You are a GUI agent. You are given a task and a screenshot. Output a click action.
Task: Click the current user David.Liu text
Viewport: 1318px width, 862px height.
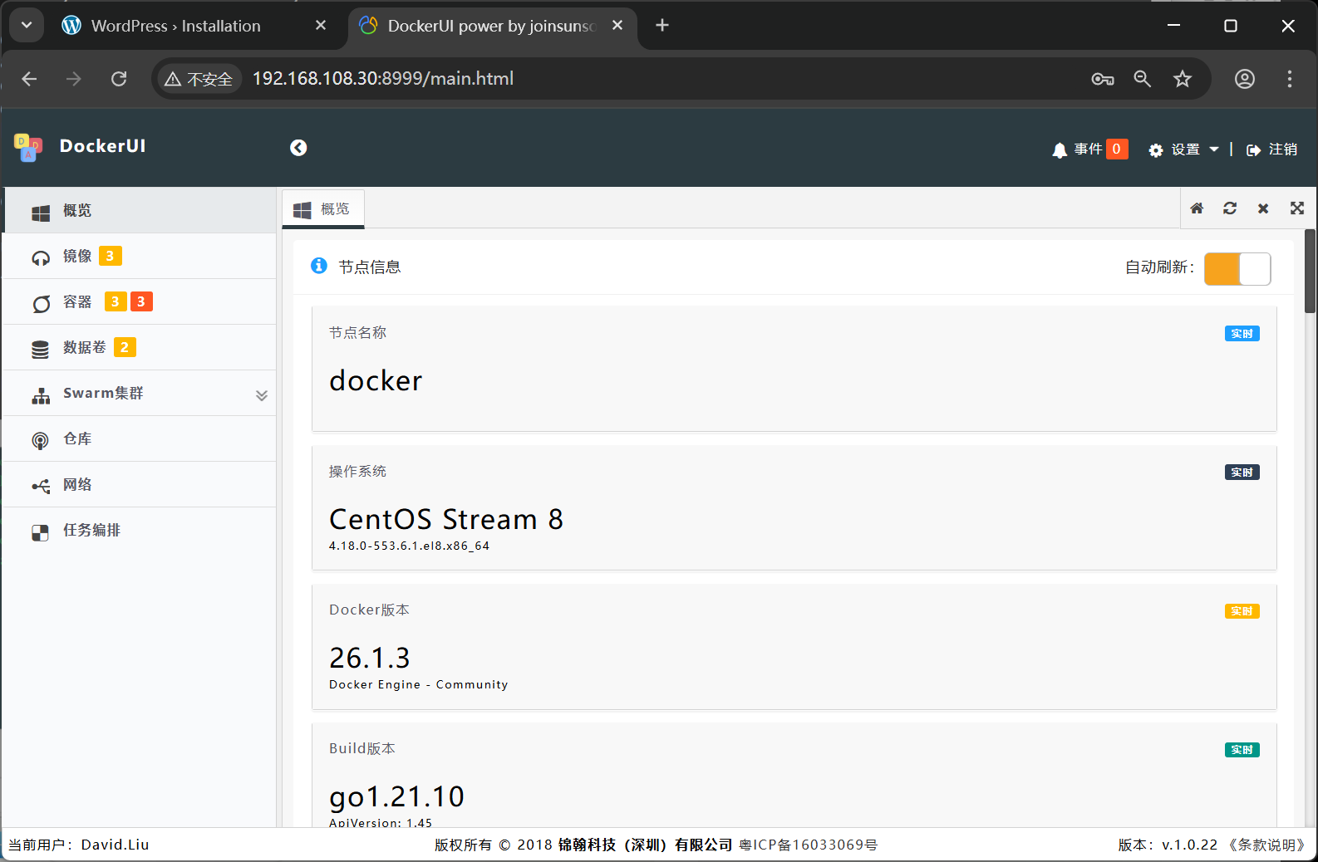[115, 845]
